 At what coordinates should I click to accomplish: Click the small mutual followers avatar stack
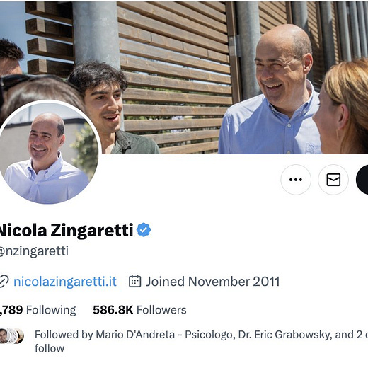12,335
